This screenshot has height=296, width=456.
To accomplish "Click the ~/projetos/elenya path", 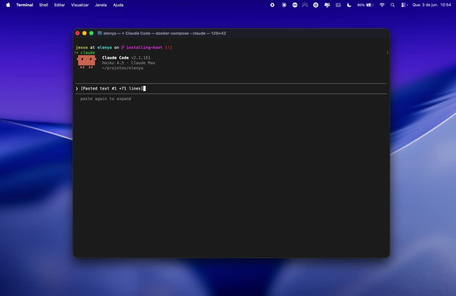I will pyautogui.click(x=122, y=68).
